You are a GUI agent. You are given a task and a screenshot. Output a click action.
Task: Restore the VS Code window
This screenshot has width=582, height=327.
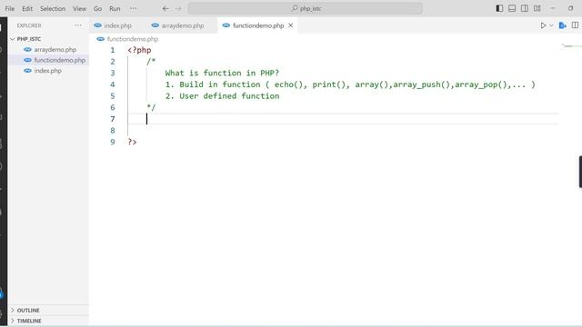[570, 8]
